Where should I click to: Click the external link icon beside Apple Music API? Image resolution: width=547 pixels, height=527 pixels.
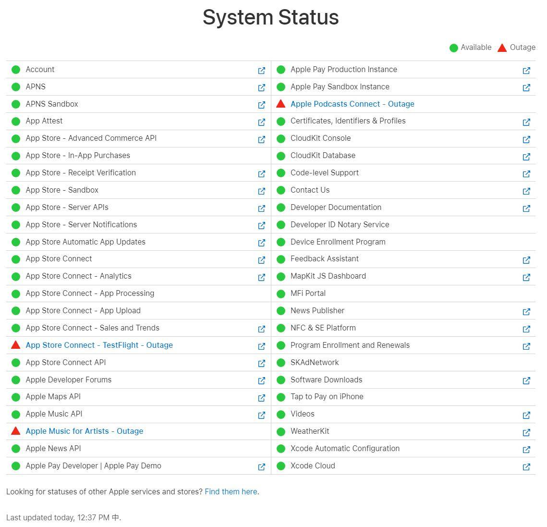(x=262, y=415)
